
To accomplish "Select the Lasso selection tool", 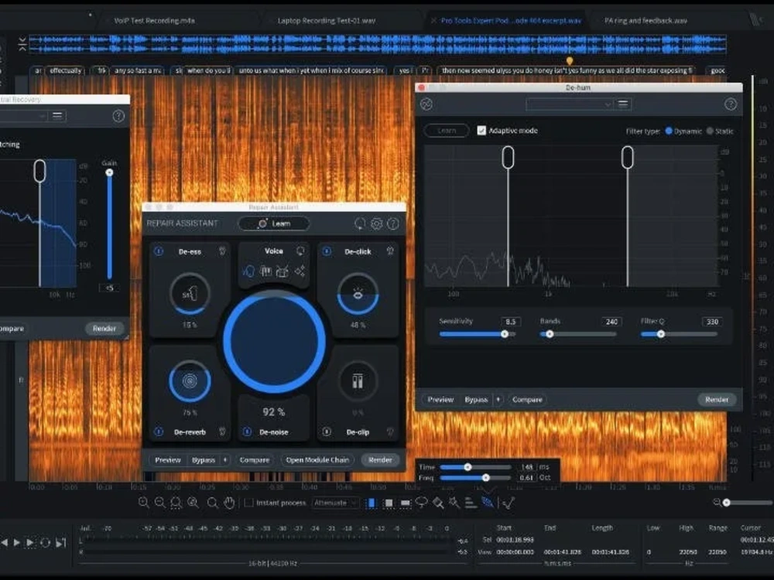I will coord(422,503).
